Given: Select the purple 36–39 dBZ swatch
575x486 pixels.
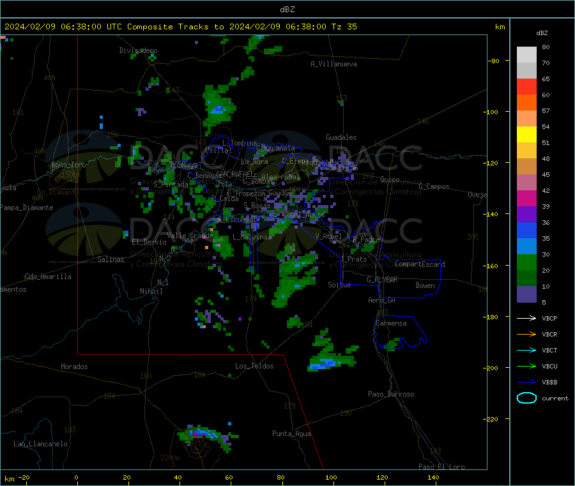Looking at the screenshot, I should click(x=526, y=215).
